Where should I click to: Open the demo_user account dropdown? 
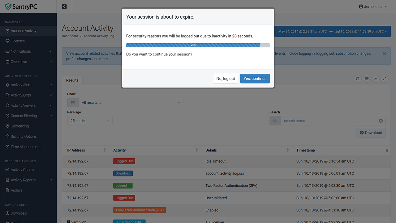coord(373,7)
